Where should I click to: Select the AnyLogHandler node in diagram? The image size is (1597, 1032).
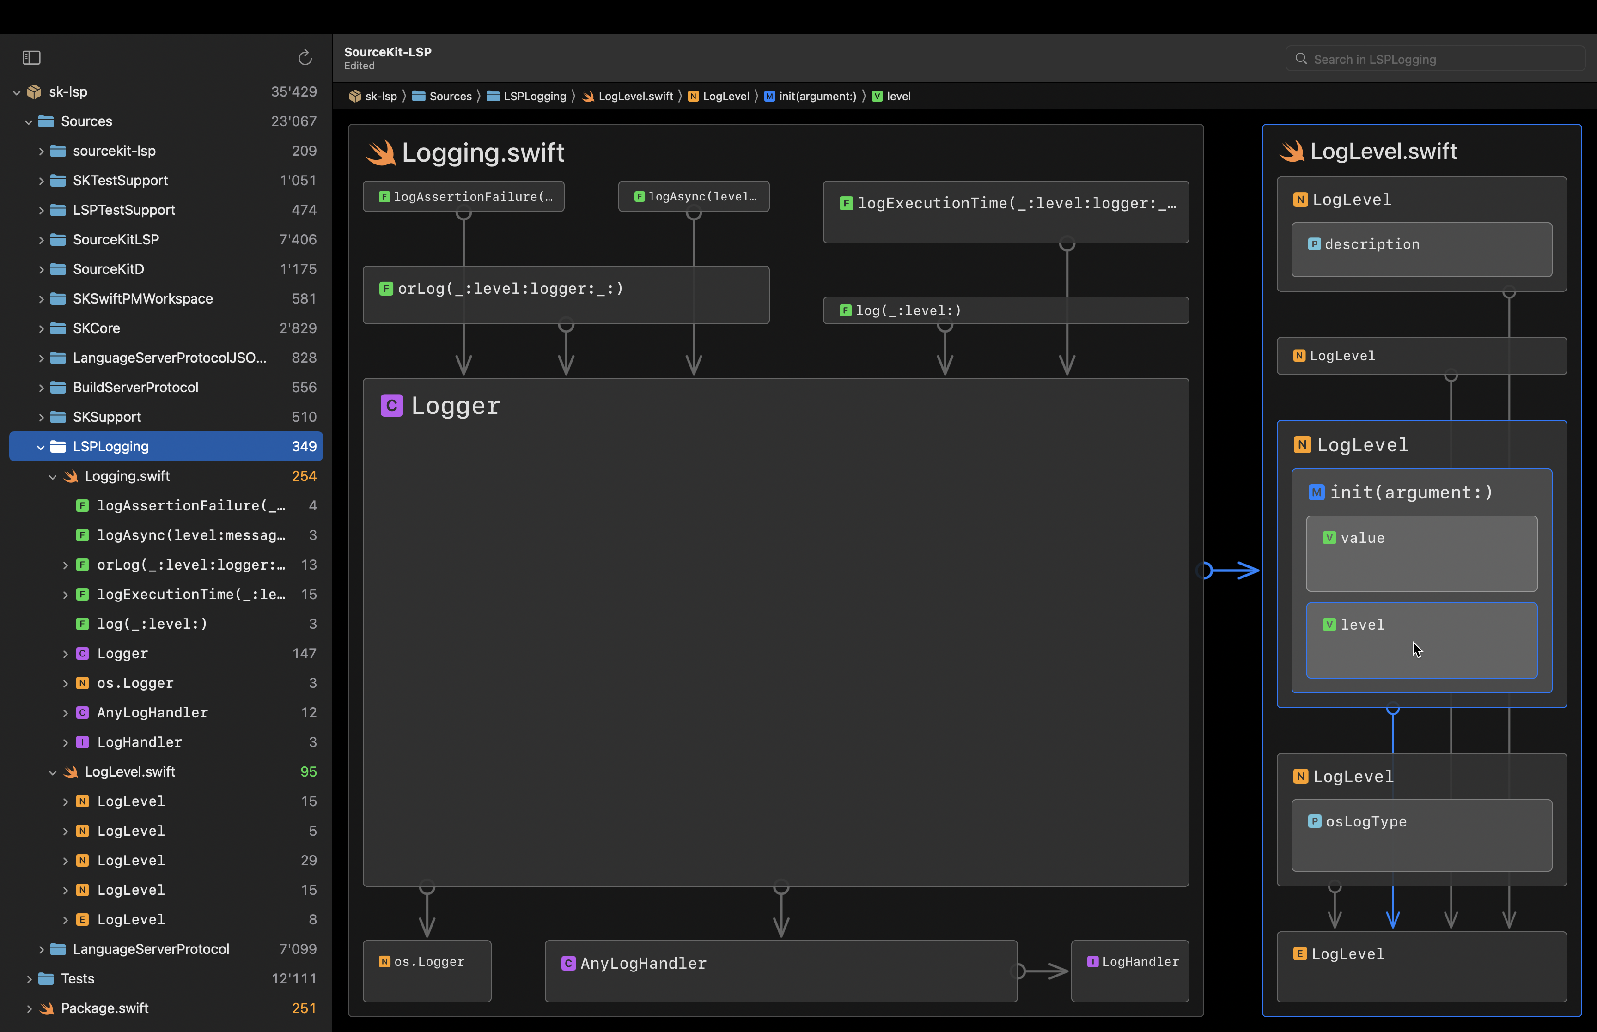(x=781, y=971)
